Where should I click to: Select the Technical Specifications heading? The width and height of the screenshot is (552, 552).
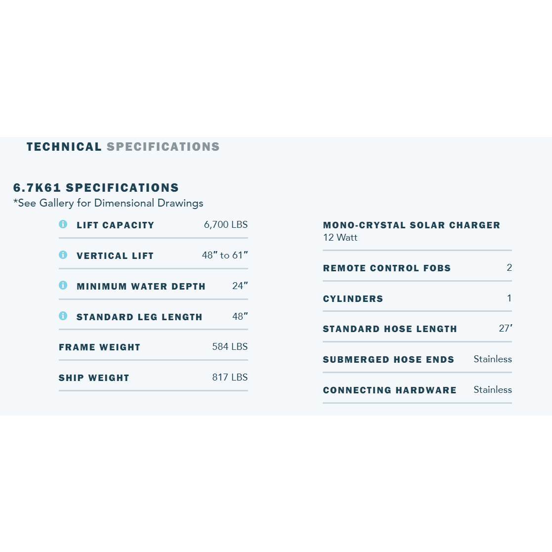123,147
